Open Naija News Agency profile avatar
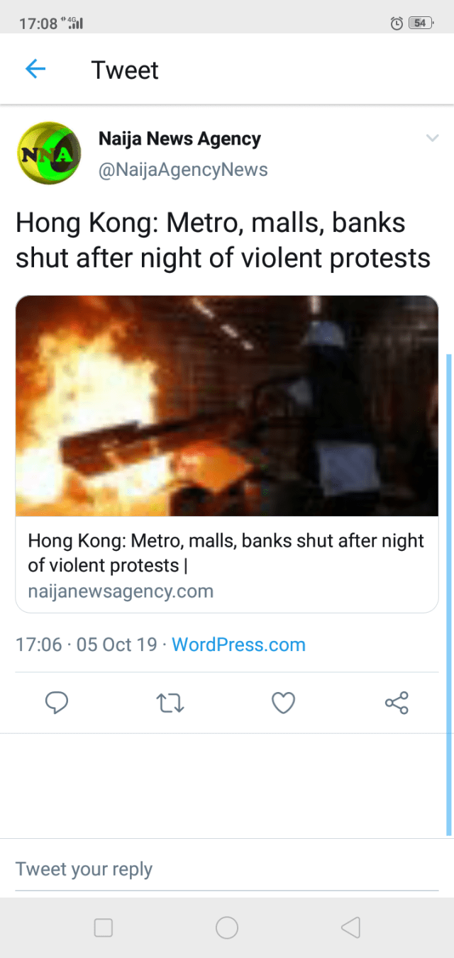The width and height of the screenshot is (454, 958). coord(49,153)
